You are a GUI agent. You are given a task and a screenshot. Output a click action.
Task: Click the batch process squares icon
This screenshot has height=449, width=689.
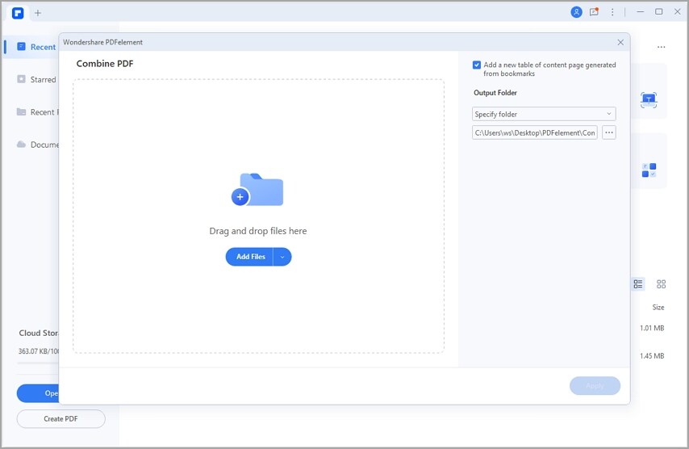(x=649, y=170)
